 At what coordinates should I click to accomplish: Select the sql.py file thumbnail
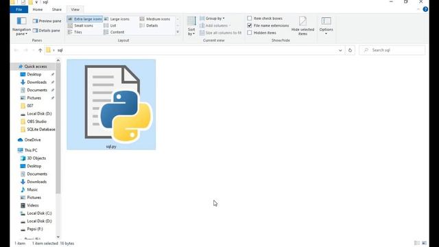[x=111, y=104]
